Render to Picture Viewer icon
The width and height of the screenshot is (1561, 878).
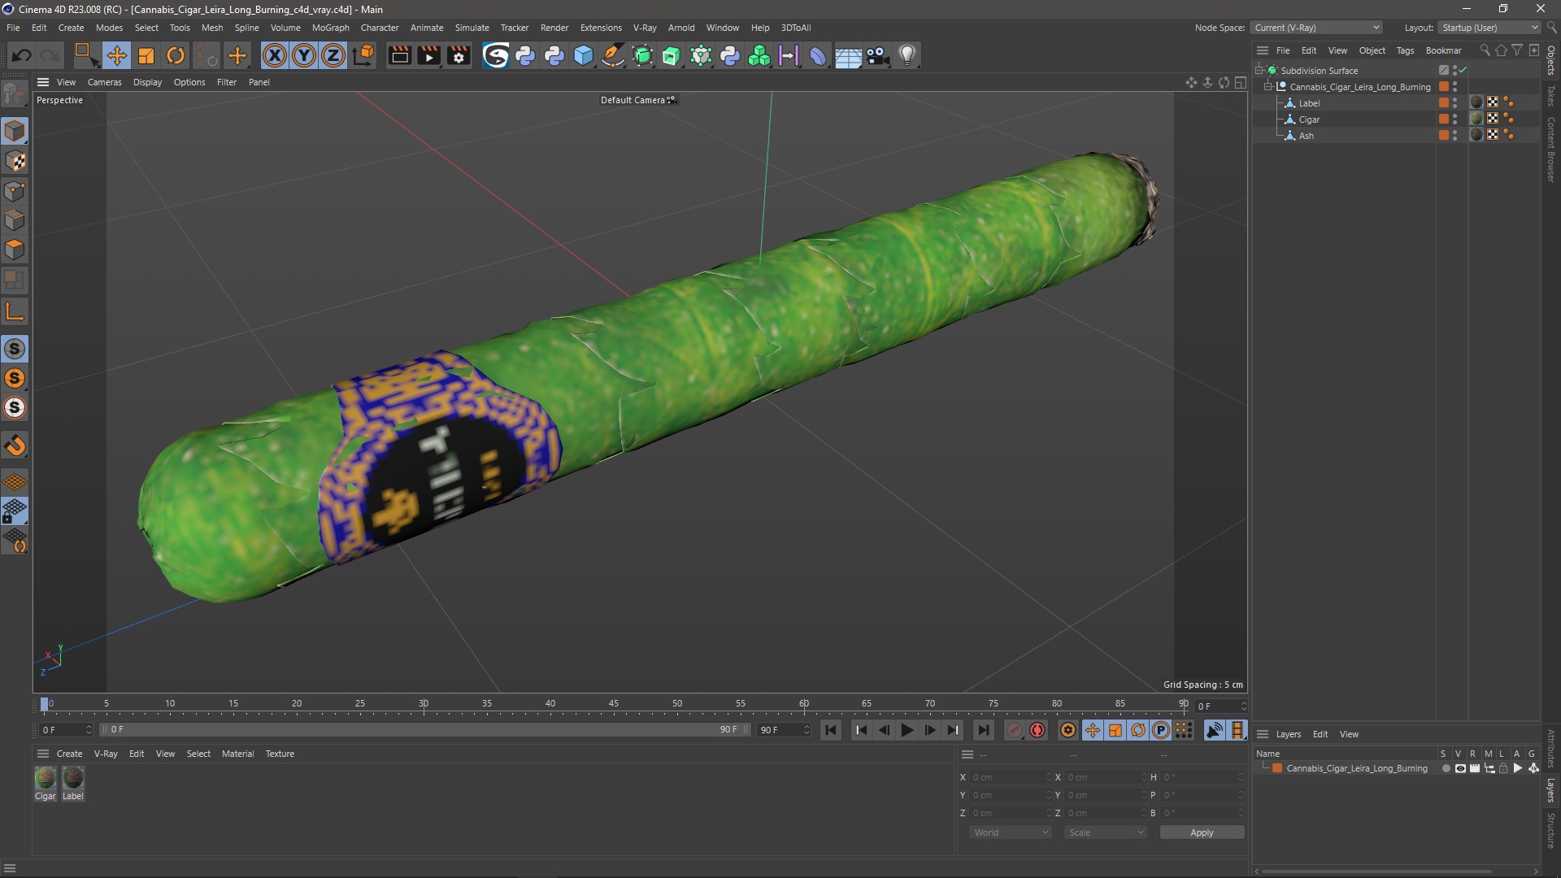tap(428, 55)
